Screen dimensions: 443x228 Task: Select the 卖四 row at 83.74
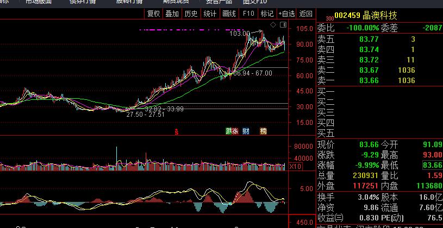point(379,49)
